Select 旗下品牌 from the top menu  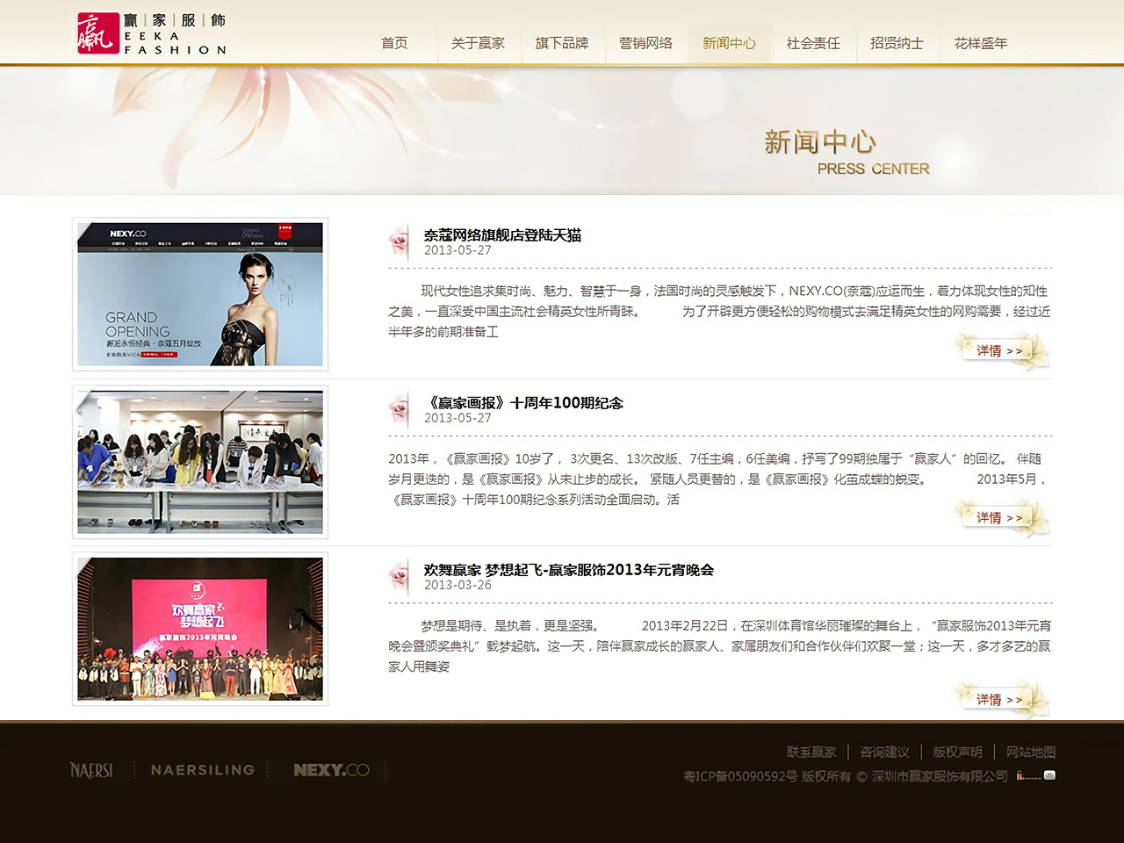[x=562, y=43]
